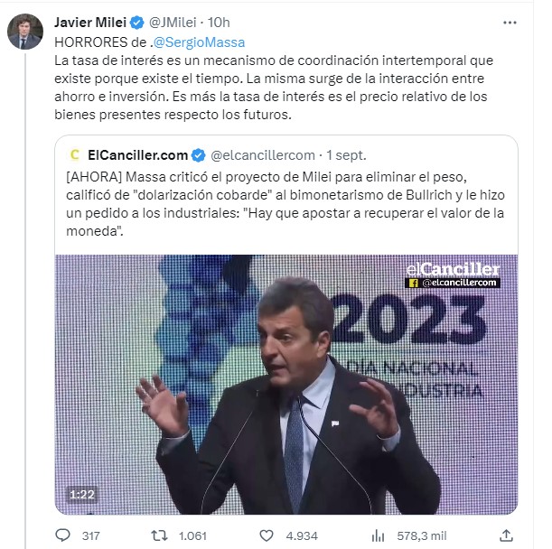This screenshot has width=552, height=549.
Task: Click the ElCanciller.com account name
Action: point(137,154)
